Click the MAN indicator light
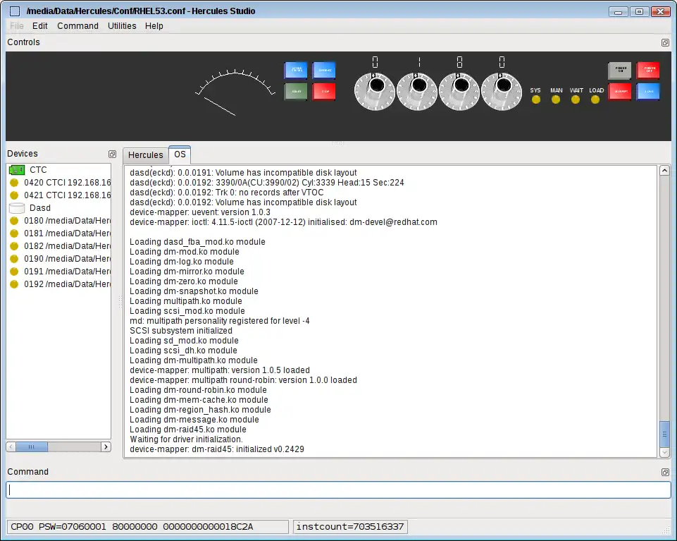The width and height of the screenshot is (677, 541). pyautogui.click(x=556, y=99)
